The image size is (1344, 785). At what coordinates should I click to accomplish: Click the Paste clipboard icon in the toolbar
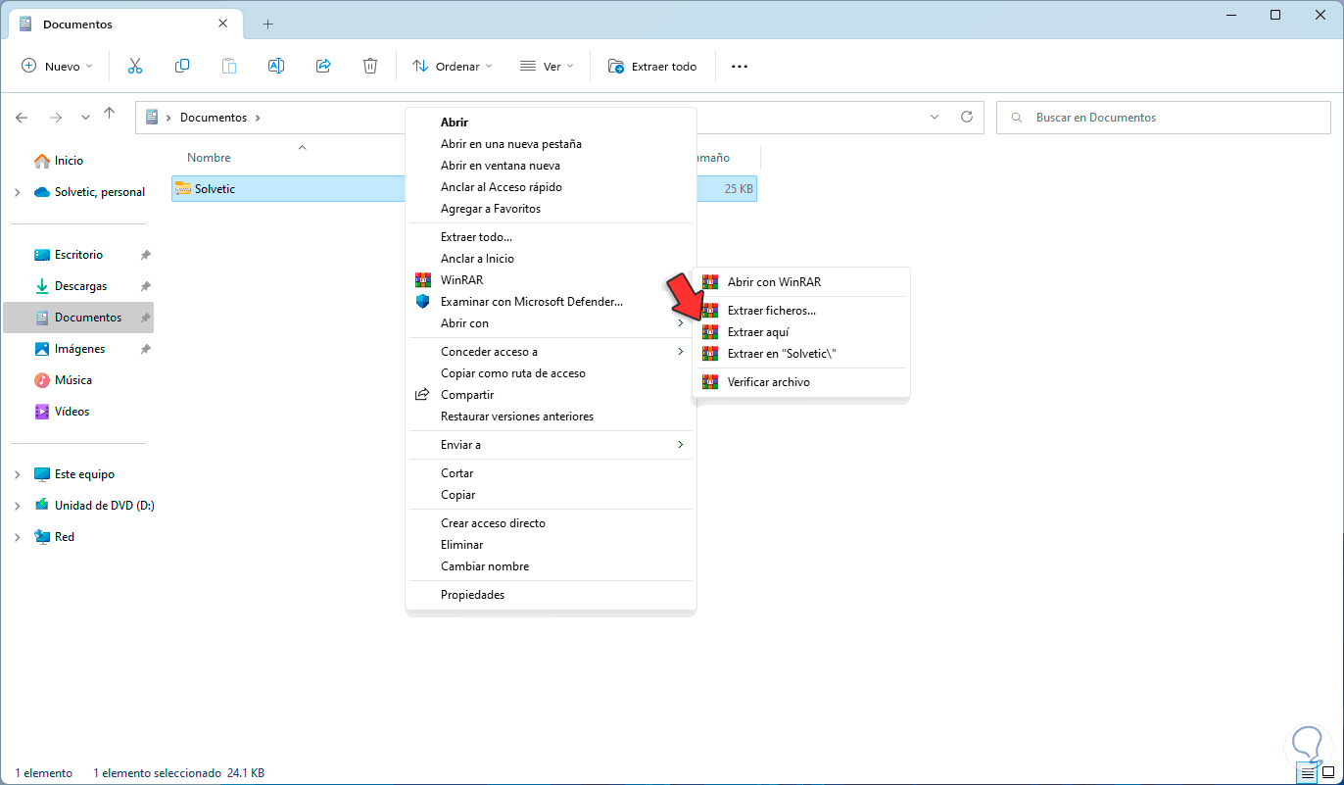[x=229, y=67]
